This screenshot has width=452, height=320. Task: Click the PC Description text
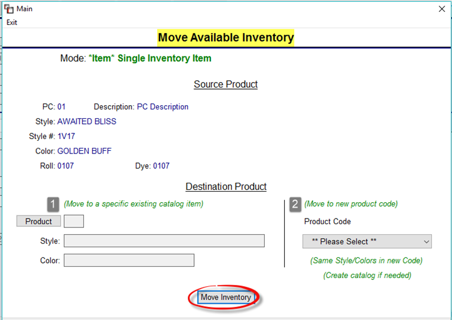click(x=163, y=106)
